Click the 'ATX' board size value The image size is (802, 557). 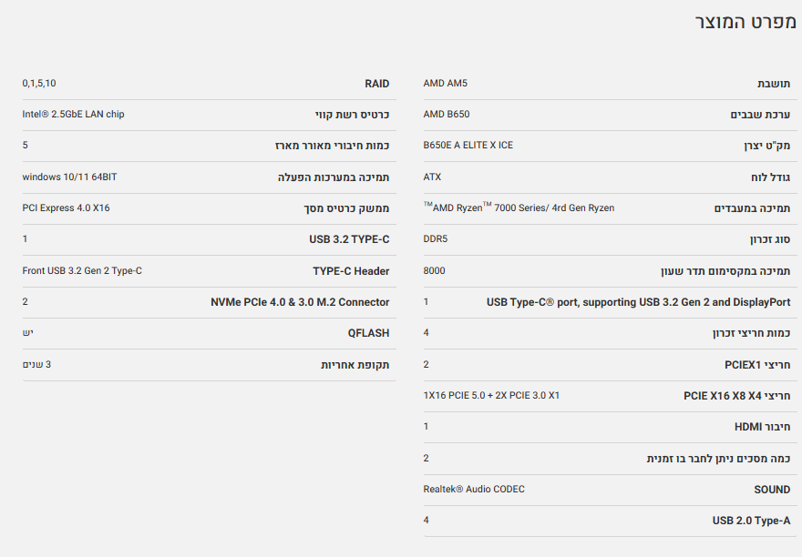pyautogui.click(x=432, y=177)
